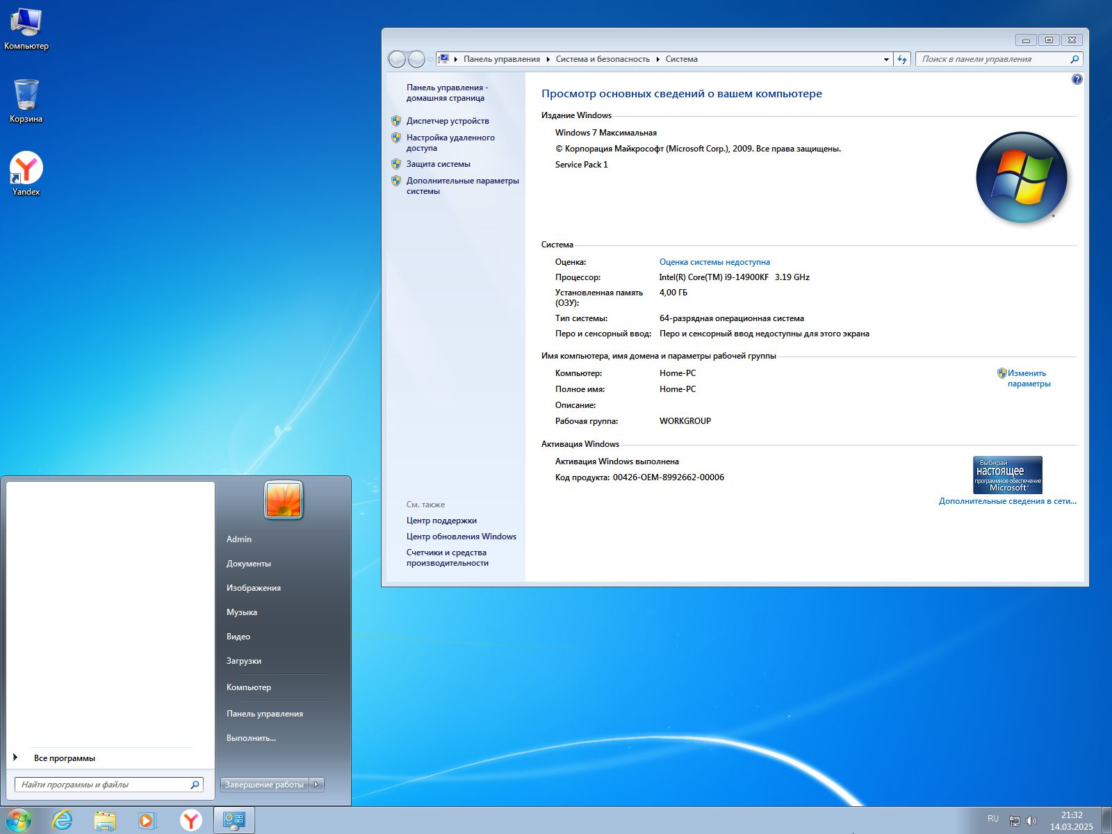This screenshot has height=834, width=1112.
Task: Open Счетчики и средства производительности link
Action: point(448,557)
